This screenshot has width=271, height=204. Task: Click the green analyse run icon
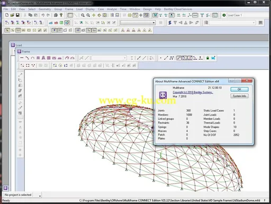point(224,15)
